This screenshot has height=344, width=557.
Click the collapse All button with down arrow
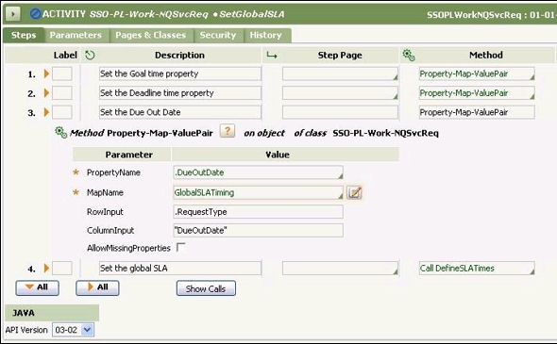38,287
